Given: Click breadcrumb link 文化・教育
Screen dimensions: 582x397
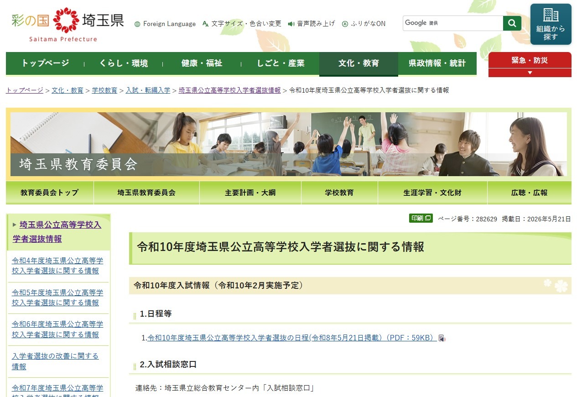Looking at the screenshot, I should point(68,90).
